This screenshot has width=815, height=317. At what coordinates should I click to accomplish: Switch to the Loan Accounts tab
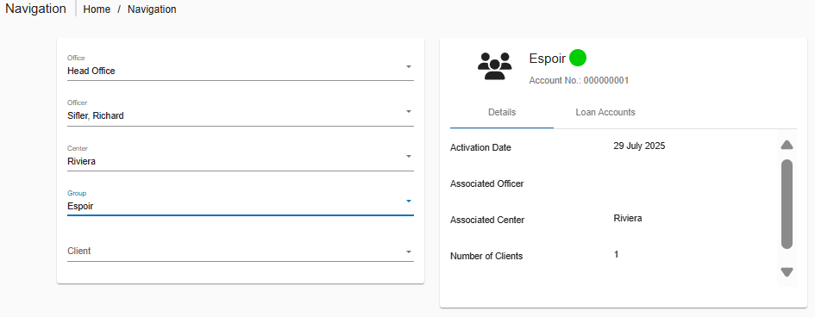pyautogui.click(x=605, y=112)
